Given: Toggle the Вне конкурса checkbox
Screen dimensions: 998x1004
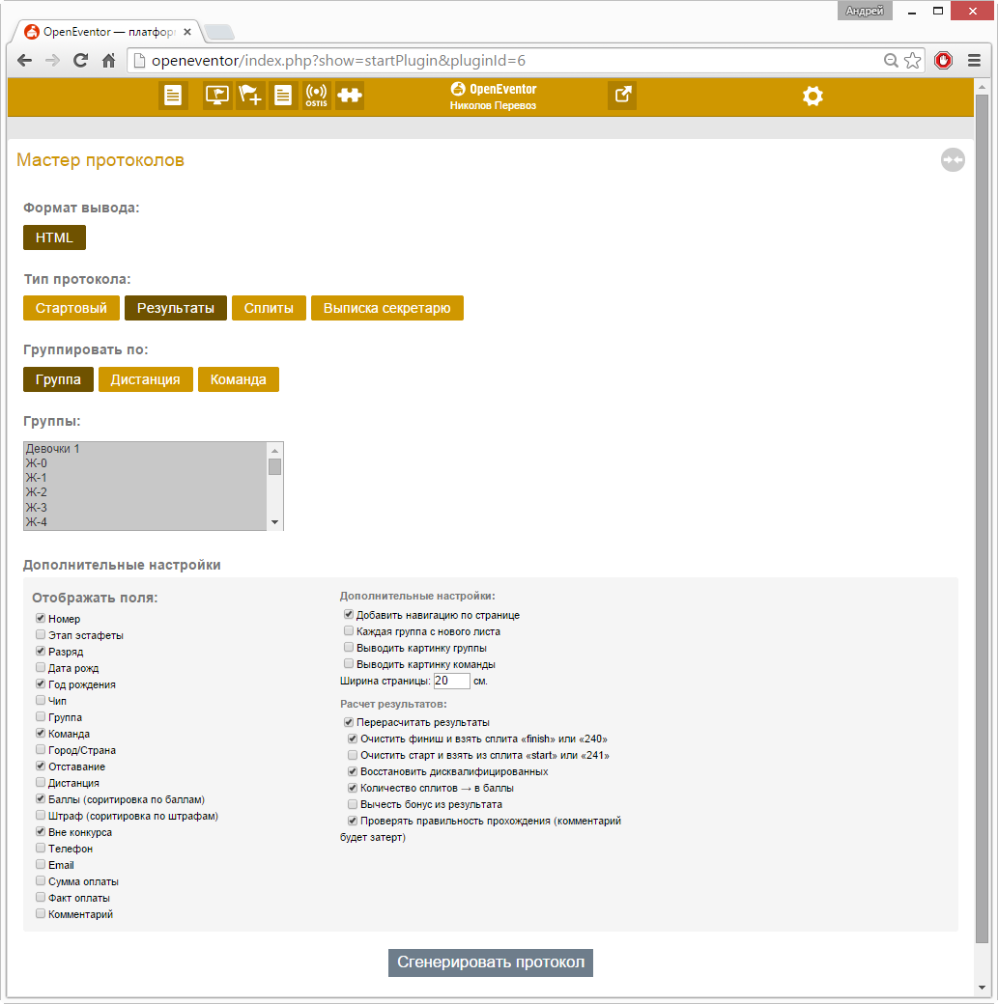Looking at the screenshot, I should click(41, 832).
